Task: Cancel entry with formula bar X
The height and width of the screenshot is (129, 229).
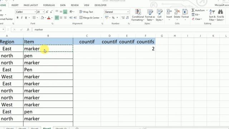Action: (x=14, y=29)
